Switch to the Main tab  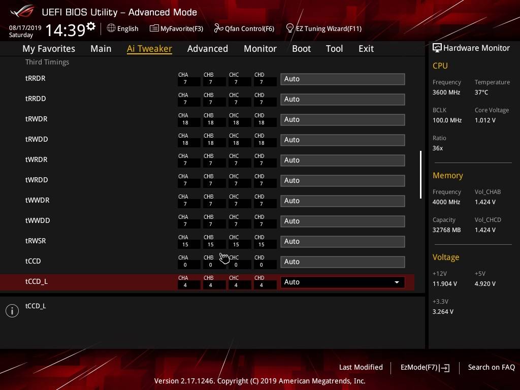click(x=101, y=49)
